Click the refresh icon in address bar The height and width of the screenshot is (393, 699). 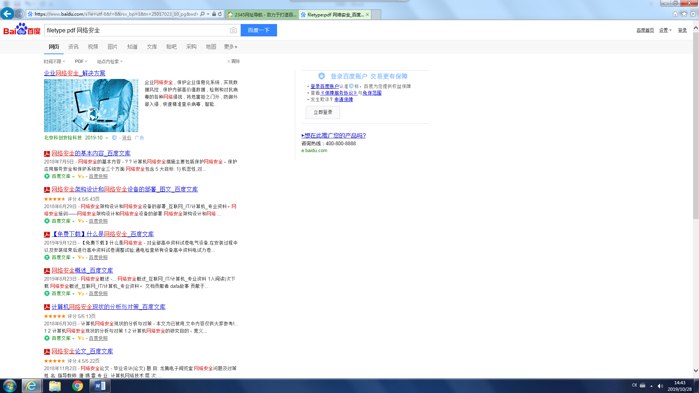(x=220, y=14)
